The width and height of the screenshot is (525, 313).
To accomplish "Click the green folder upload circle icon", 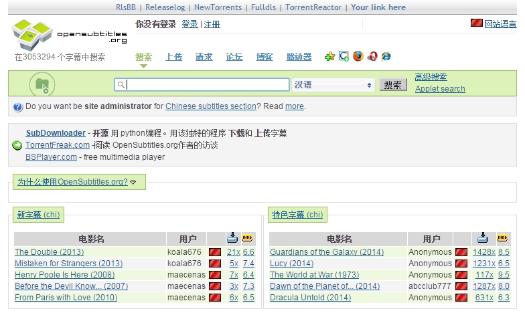I will coord(42,84).
